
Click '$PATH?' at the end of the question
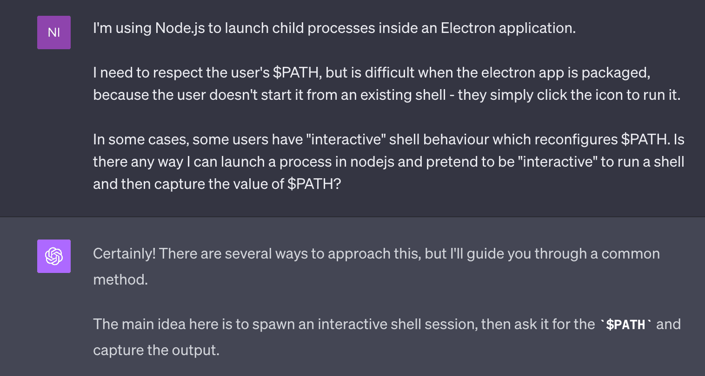[314, 184]
